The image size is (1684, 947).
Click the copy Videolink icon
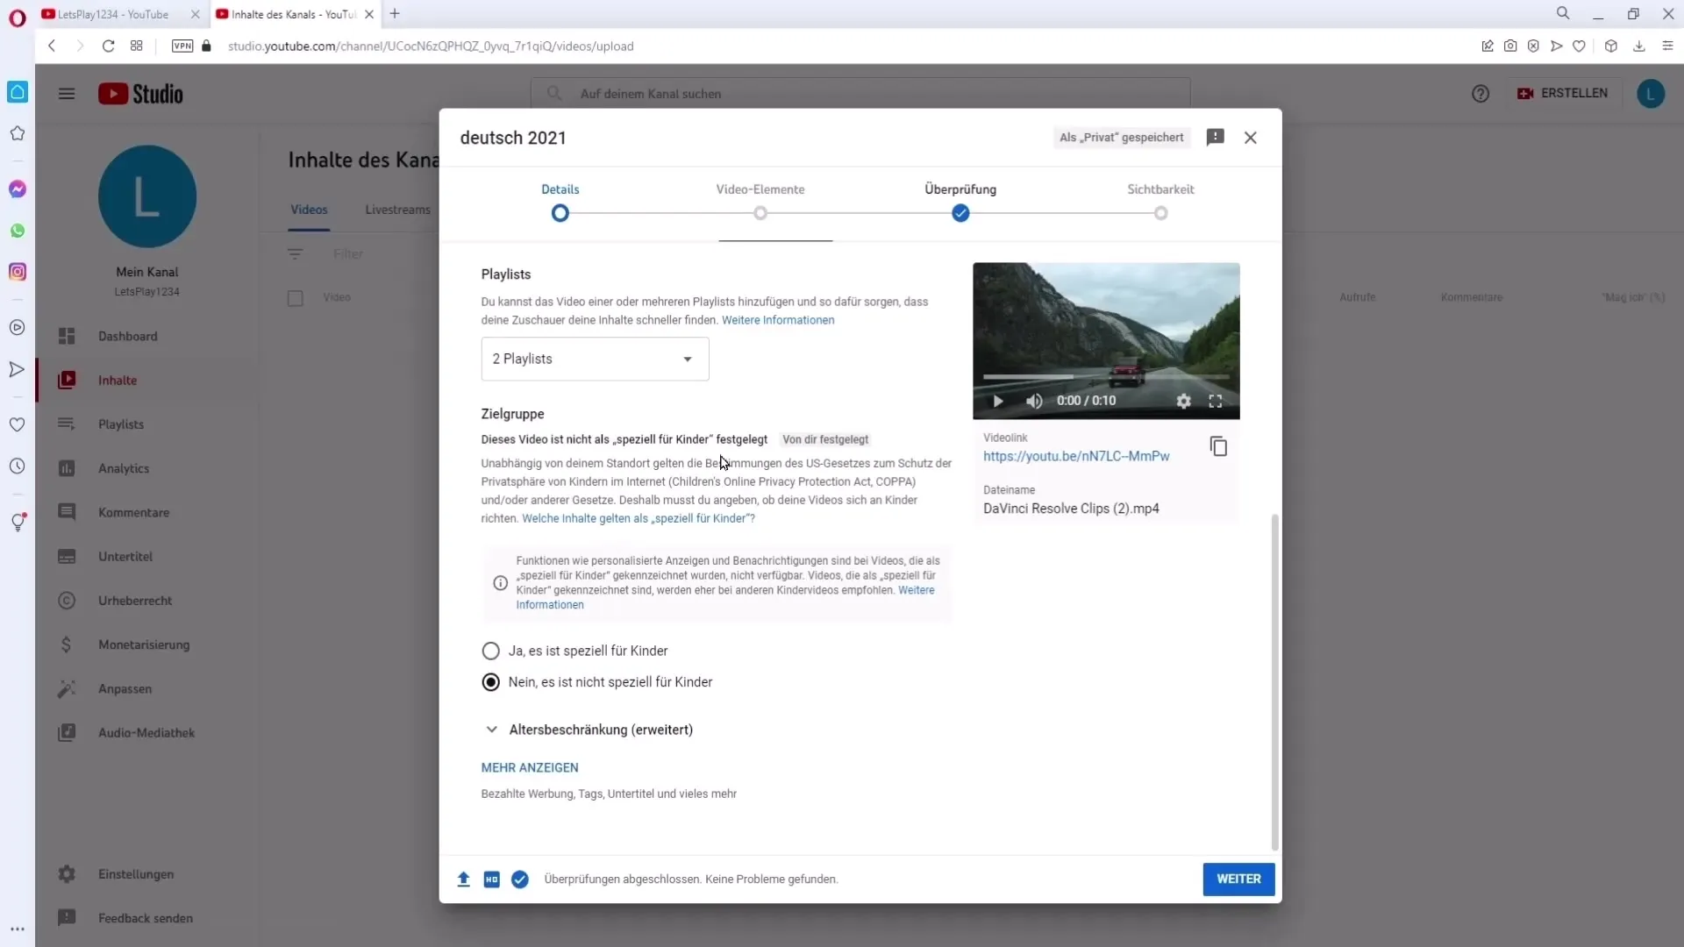1218,446
